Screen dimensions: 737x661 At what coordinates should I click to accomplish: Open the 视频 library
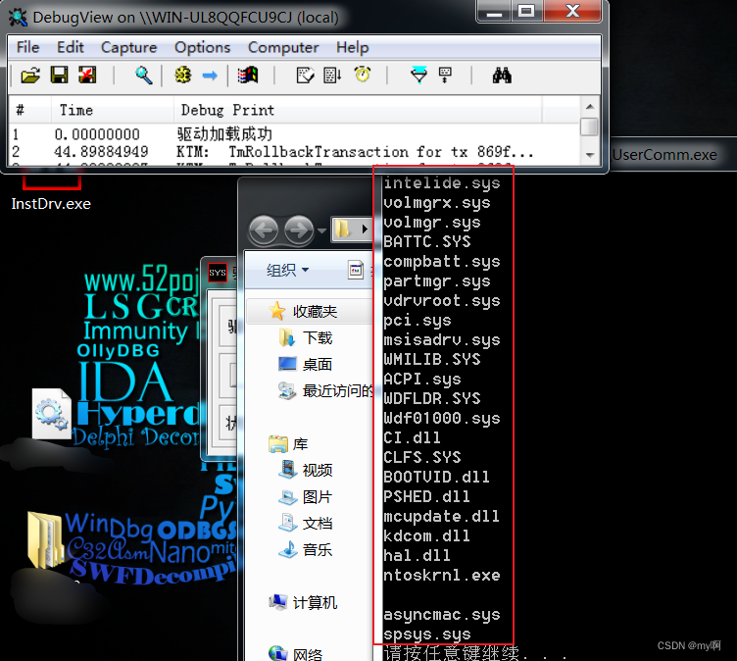306,470
